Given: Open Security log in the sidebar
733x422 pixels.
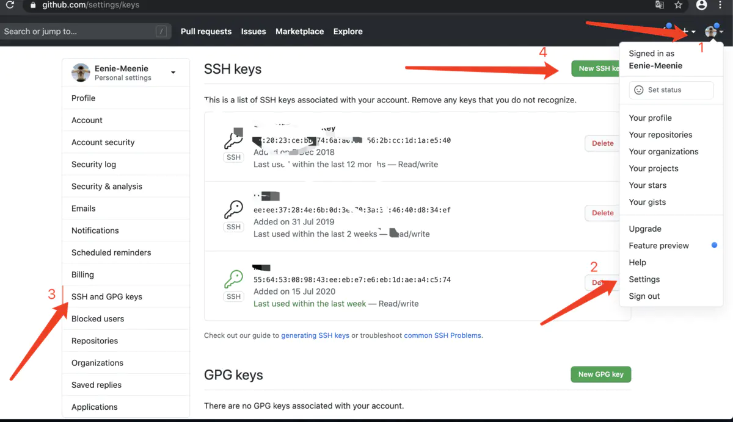Looking at the screenshot, I should pos(126,164).
